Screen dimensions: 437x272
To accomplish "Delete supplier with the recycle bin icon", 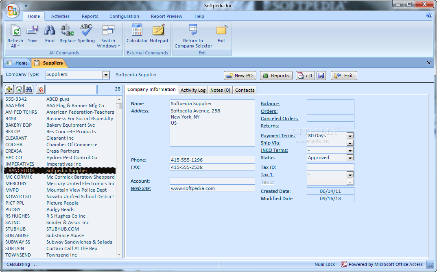I will (19, 89).
